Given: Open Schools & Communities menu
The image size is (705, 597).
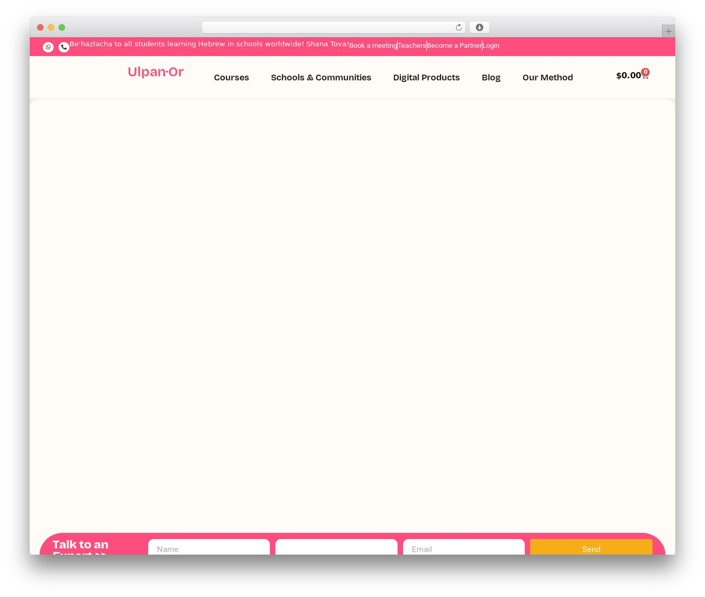Looking at the screenshot, I should 321,78.
